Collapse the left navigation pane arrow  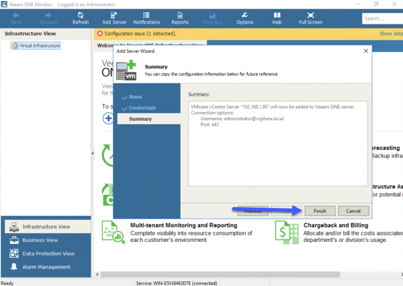92,153
